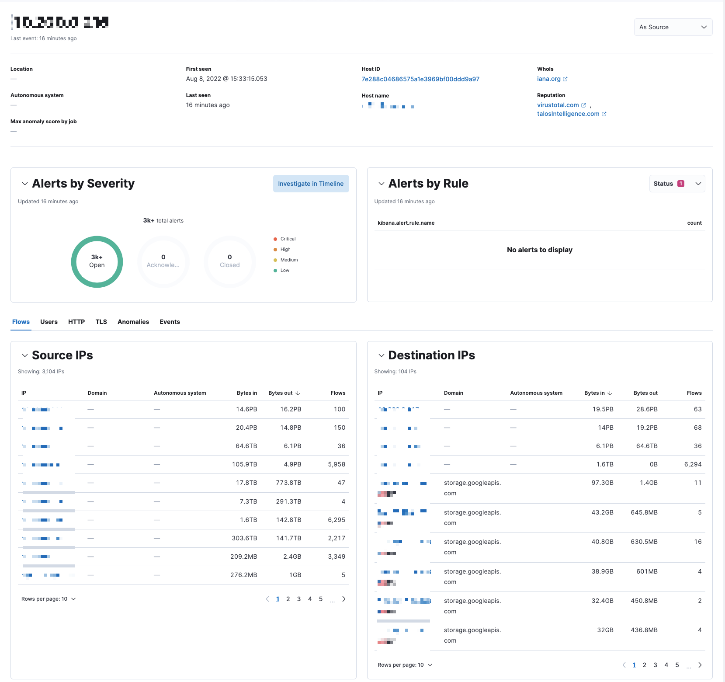Collapse the Source IPs panel
The width and height of the screenshot is (725, 682).
click(25, 355)
